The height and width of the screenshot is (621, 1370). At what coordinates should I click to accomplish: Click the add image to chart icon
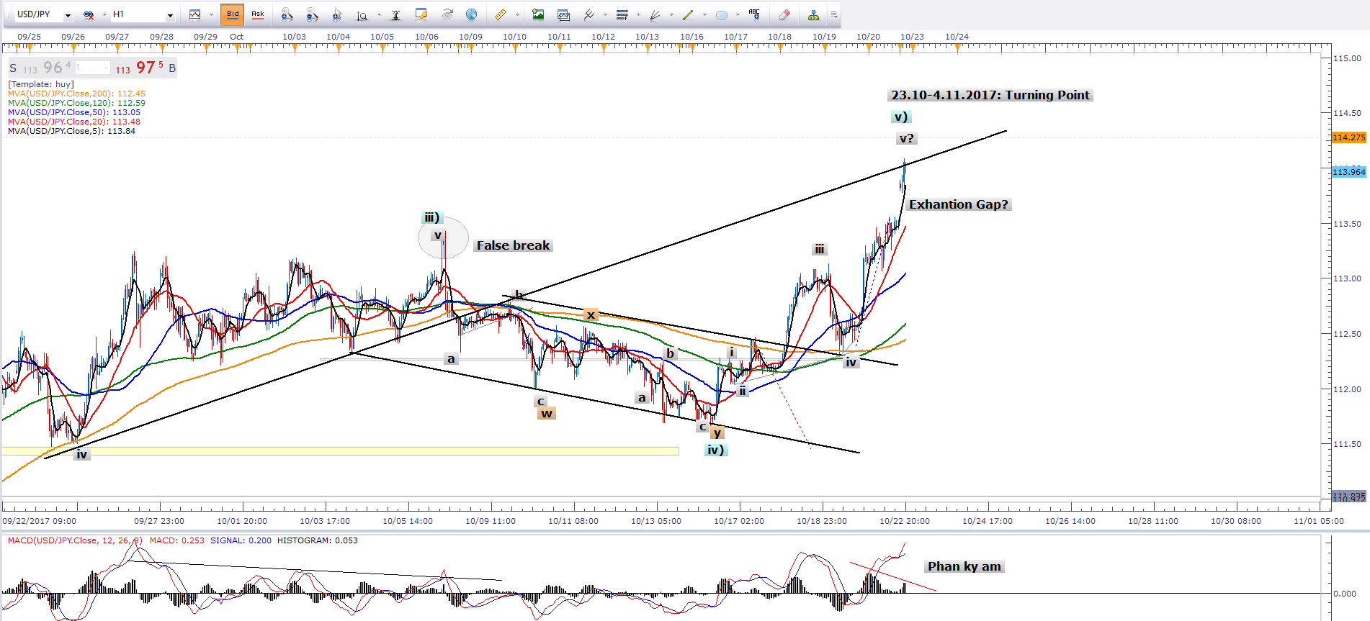(538, 14)
